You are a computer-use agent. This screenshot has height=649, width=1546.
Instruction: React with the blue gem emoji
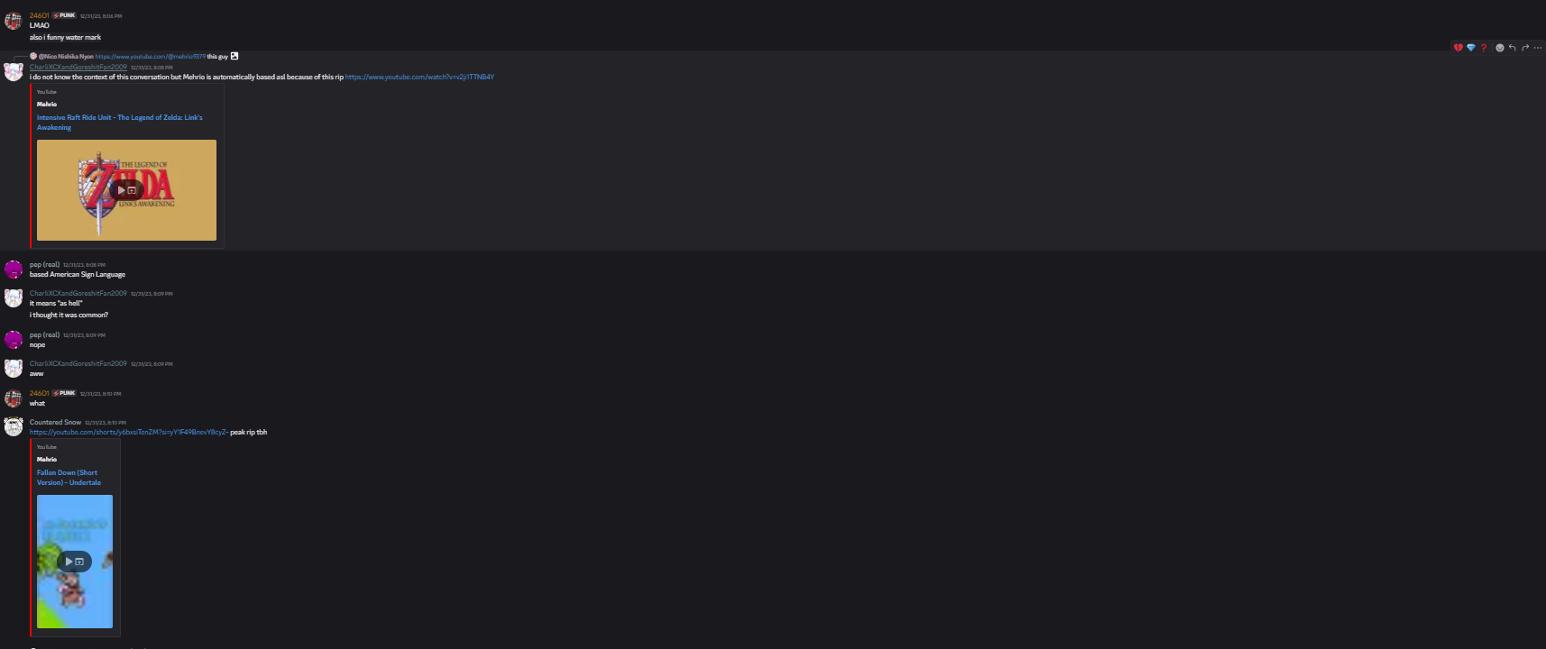(1471, 48)
